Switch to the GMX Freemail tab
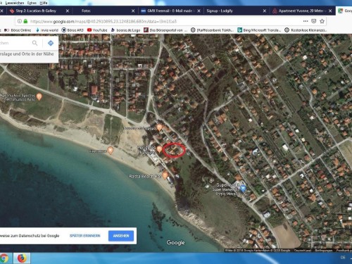The image size is (352, 264). tap(168, 11)
